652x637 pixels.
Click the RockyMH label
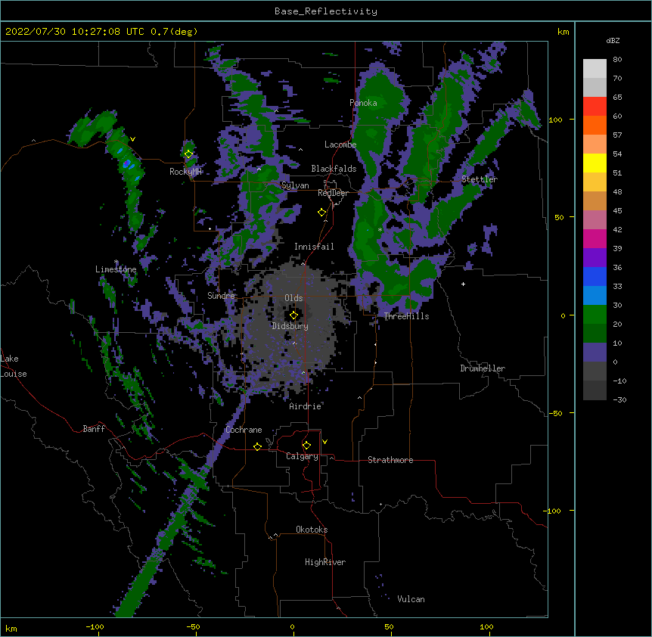point(185,172)
